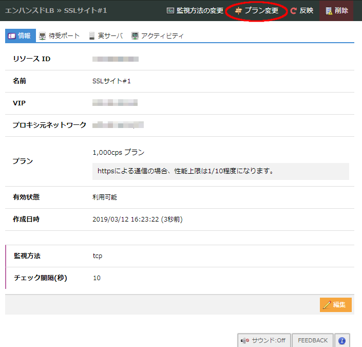Open the アクティビティ tab
This screenshot has width=362, height=347.
(157, 36)
